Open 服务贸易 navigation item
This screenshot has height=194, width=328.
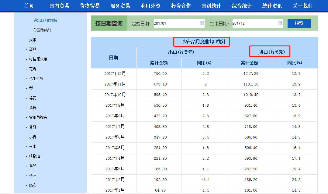coord(120,6)
